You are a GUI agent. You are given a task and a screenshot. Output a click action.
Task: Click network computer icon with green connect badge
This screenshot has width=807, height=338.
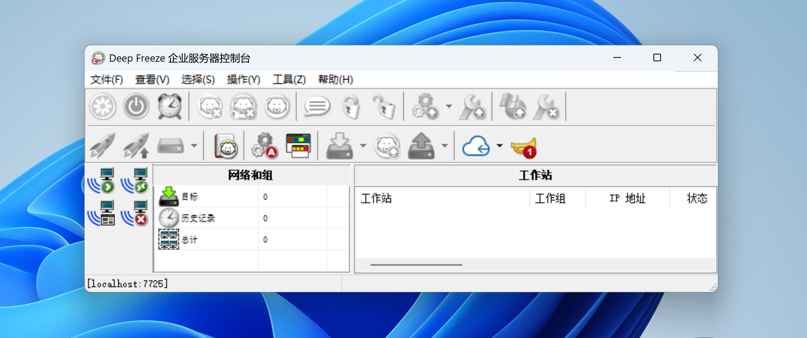coord(135,180)
